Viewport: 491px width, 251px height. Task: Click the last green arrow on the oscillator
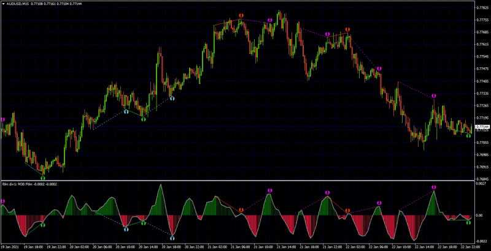point(468,222)
